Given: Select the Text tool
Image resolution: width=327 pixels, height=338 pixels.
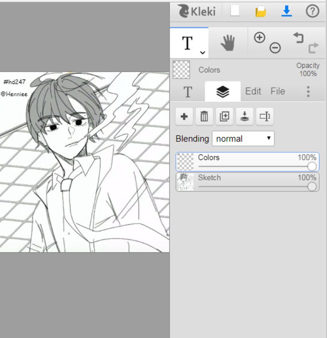Looking at the screenshot, I should (187, 43).
